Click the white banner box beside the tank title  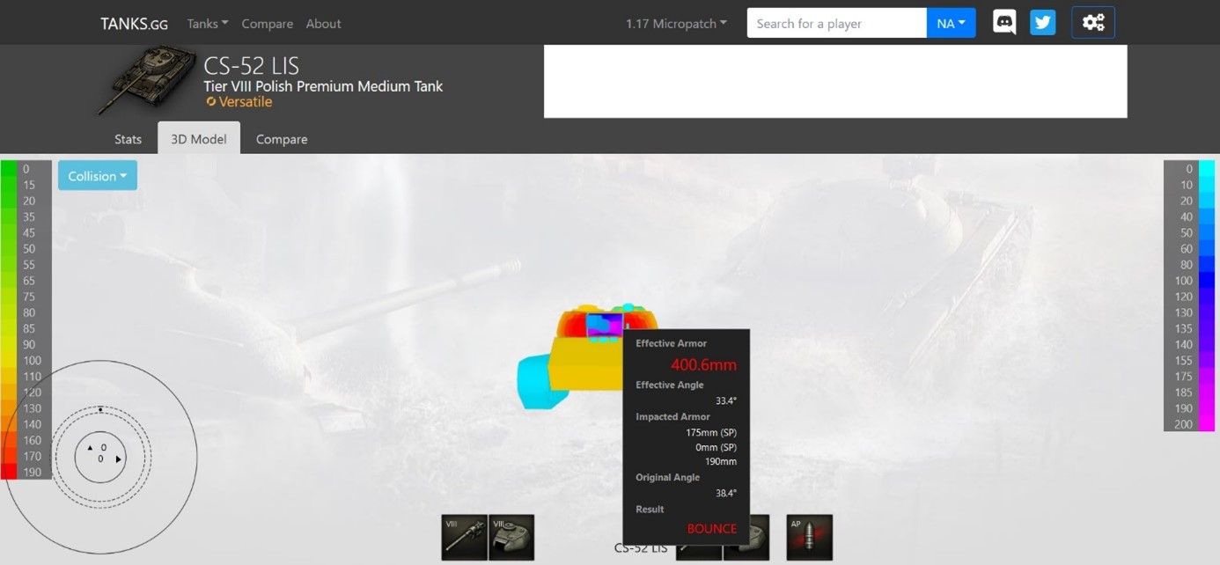tap(835, 81)
